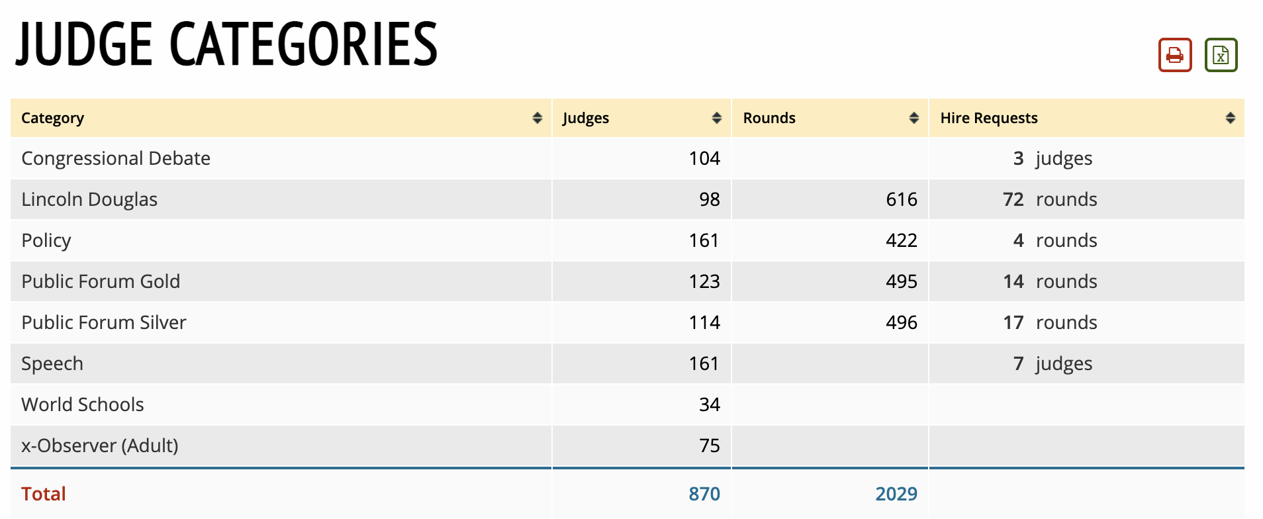Select the World Schools row
Screen dimensions: 1263x519
83,404
